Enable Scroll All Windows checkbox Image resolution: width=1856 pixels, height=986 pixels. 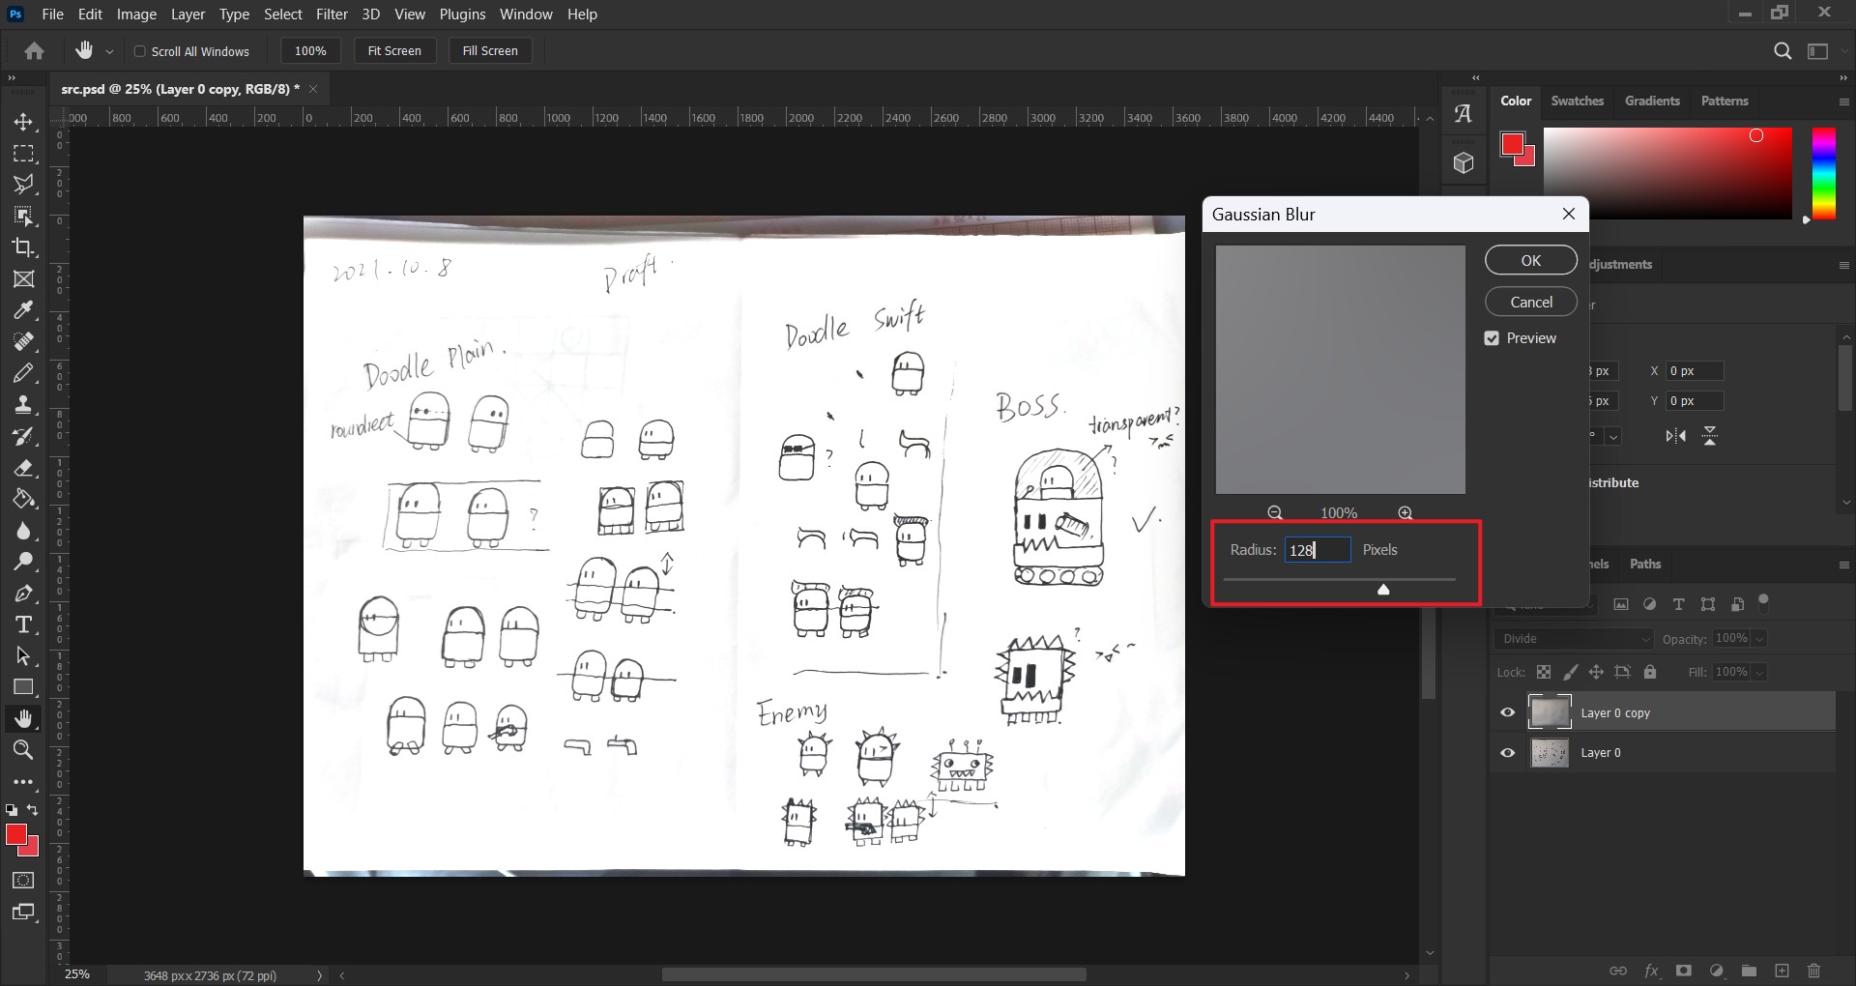coord(140,51)
